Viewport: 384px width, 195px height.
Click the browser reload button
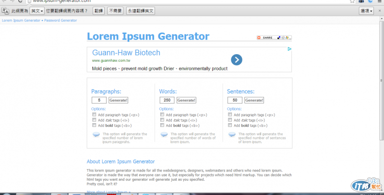[x=20, y=1]
